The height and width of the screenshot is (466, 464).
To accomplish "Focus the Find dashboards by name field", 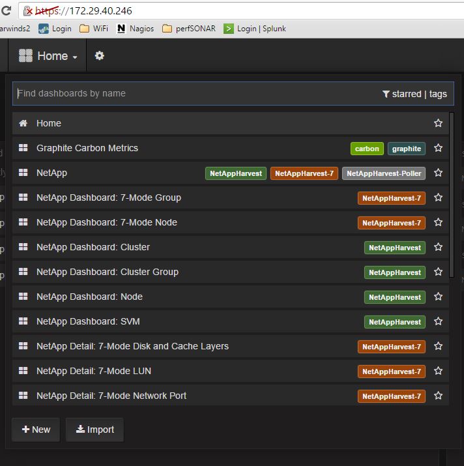I will pyautogui.click(x=196, y=93).
